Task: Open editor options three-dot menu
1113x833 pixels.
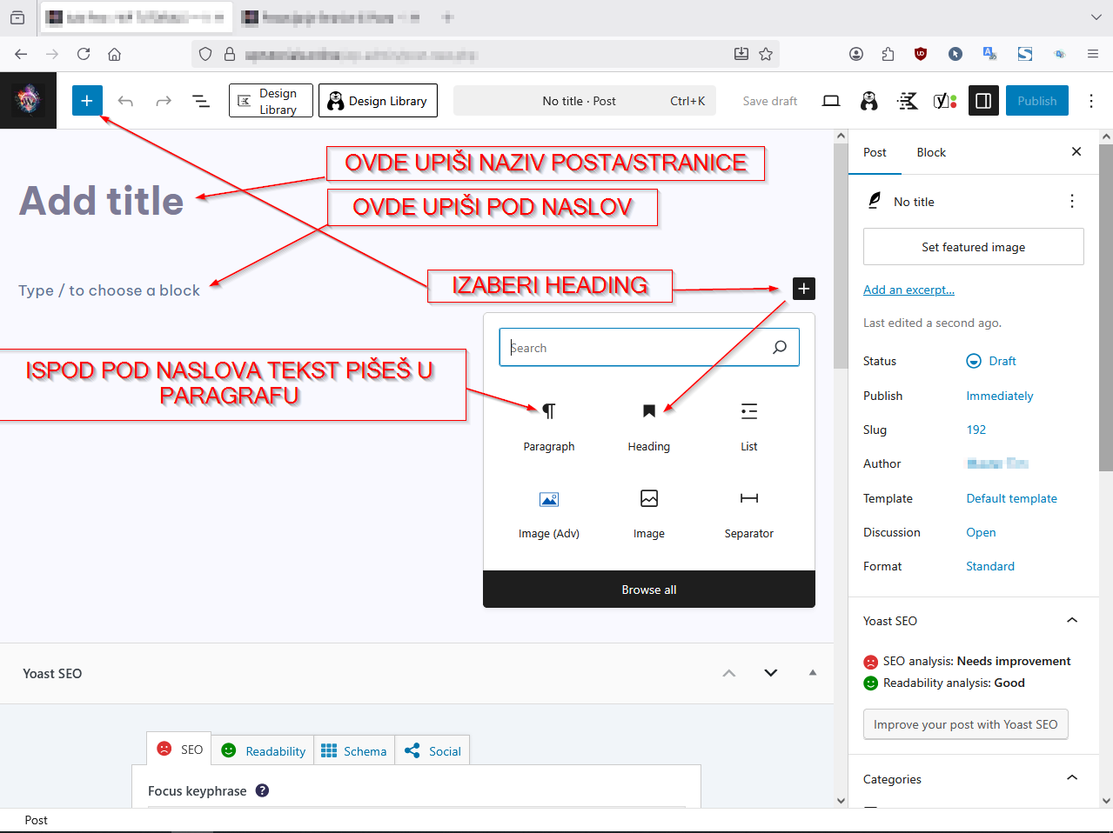Action: (1090, 101)
